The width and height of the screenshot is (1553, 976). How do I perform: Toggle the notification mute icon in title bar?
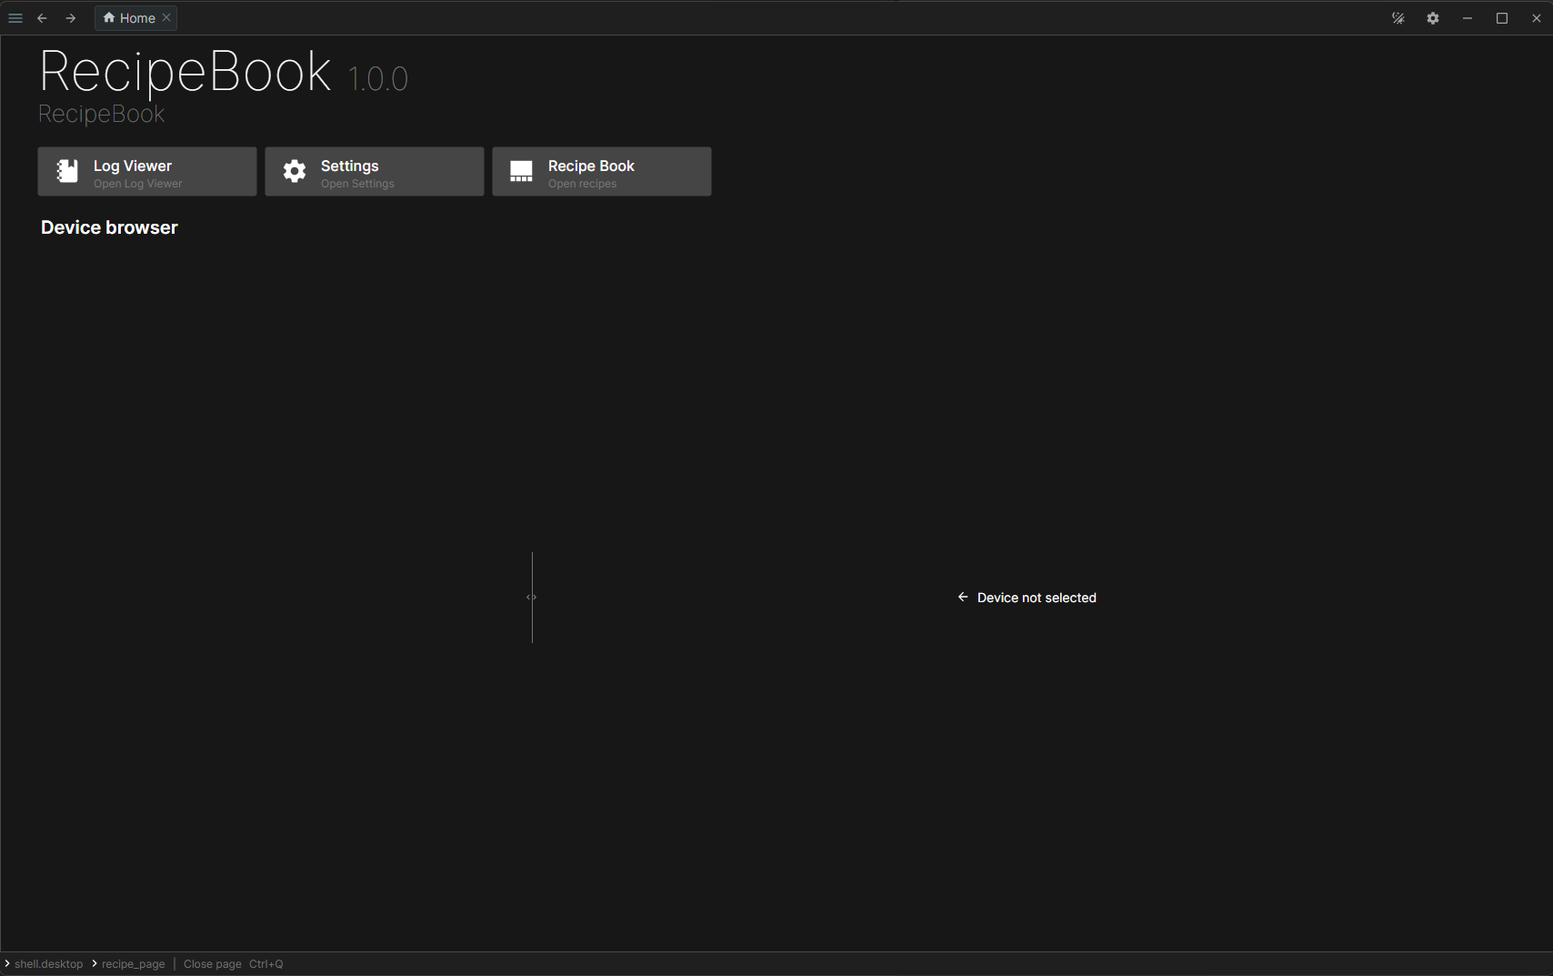point(1398,17)
